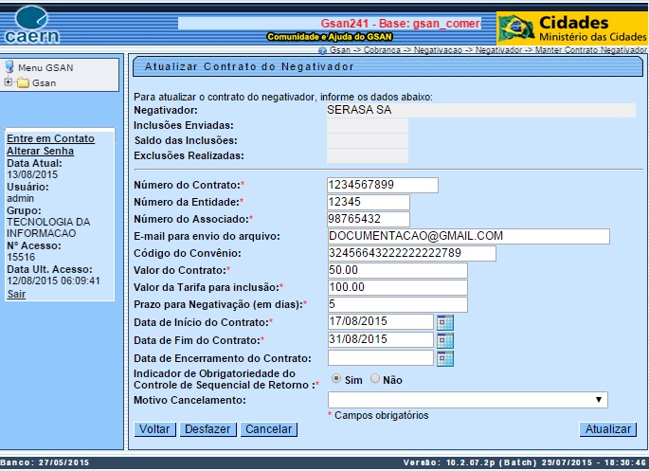
Task: Click the Voltar button
Action: coord(154,429)
